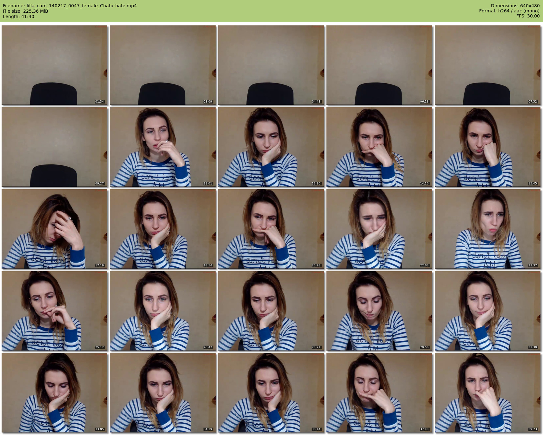Click the thumbnail at 14:10
Image resolution: width=543 pixels, height=435 pixels.
pos(379,147)
